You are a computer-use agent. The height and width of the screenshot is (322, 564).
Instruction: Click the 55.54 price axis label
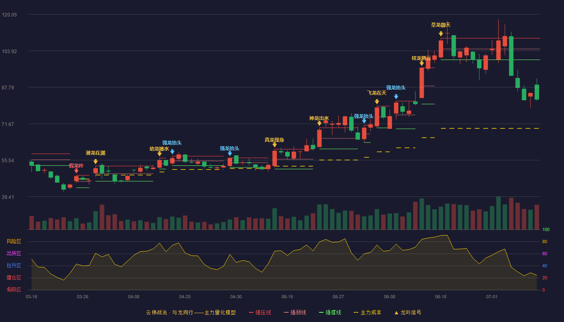[x=8, y=161]
